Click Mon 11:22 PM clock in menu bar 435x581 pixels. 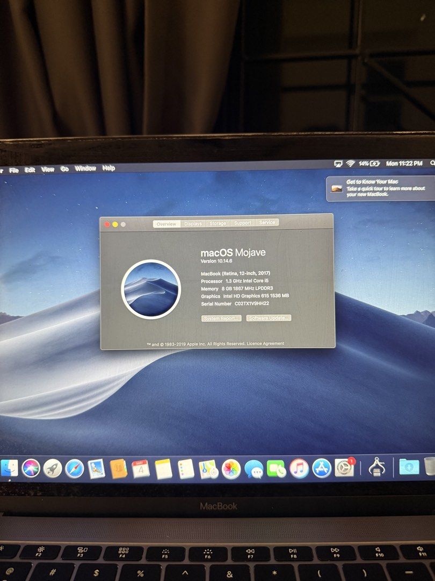[x=404, y=164]
